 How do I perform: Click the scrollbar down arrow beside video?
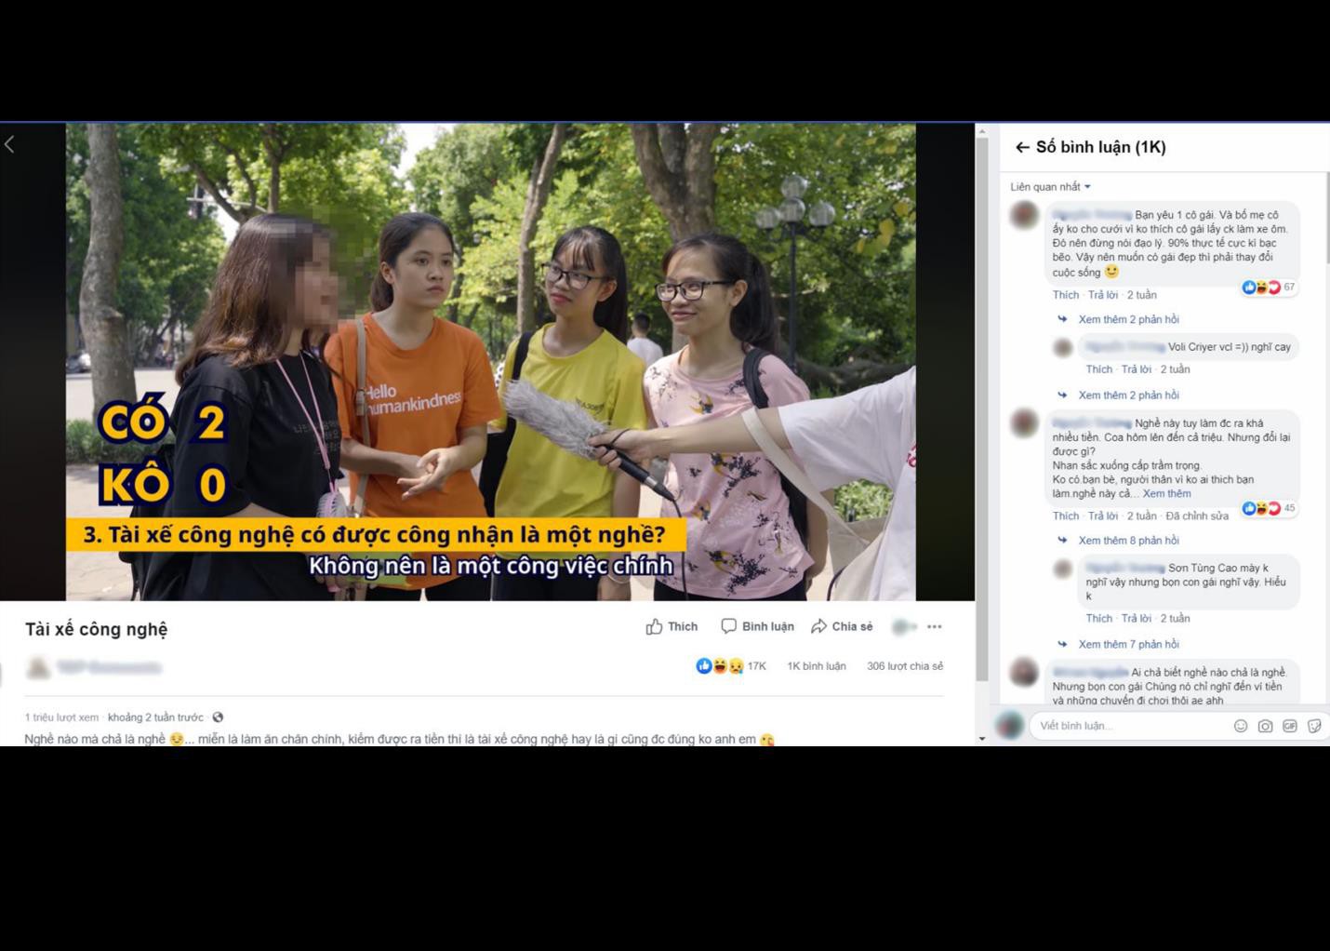click(982, 739)
